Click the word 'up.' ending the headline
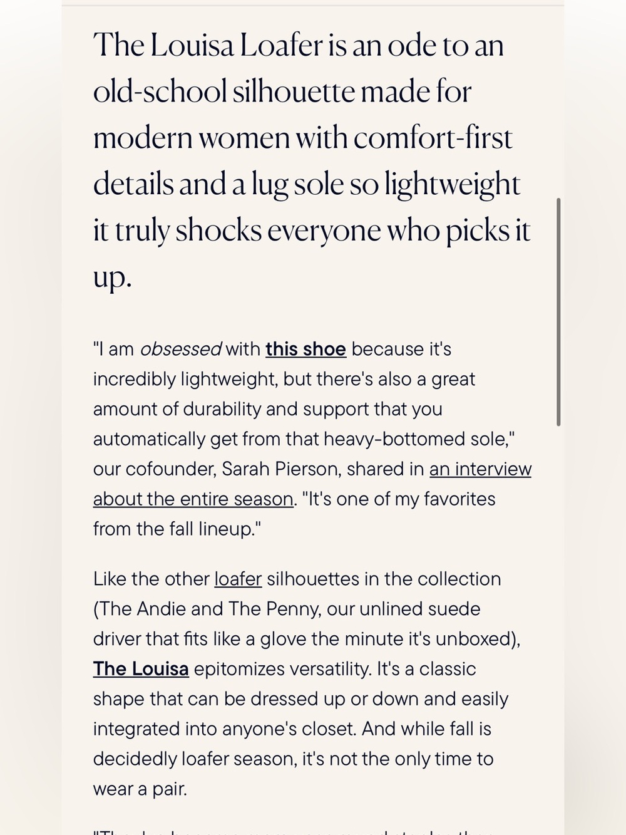The image size is (626, 835). click(x=113, y=277)
